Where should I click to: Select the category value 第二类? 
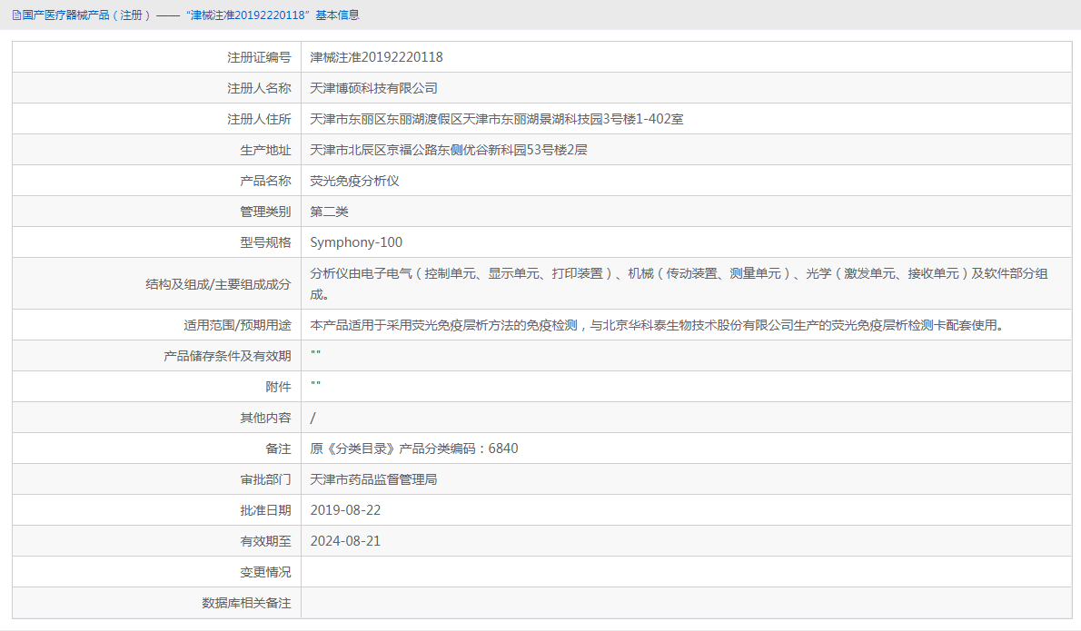pyautogui.click(x=329, y=212)
